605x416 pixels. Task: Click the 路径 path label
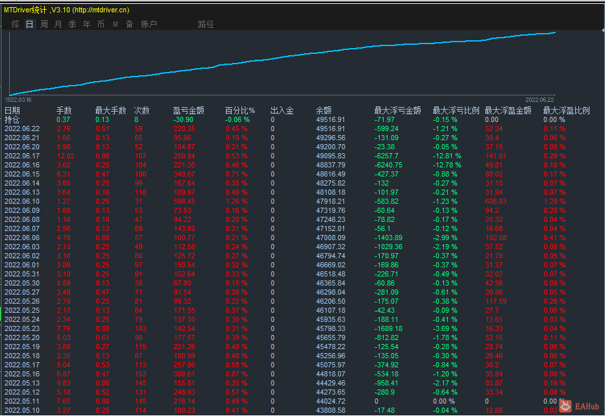click(x=206, y=24)
